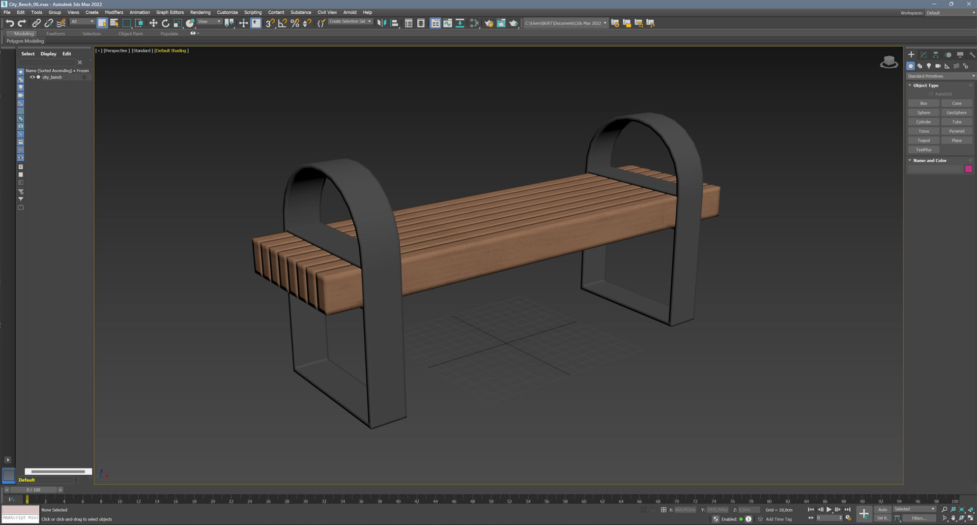Activate Select and Uniform Scale tool
Image resolution: width=977 pixels, height=525 pixels.
coord(178,23)
